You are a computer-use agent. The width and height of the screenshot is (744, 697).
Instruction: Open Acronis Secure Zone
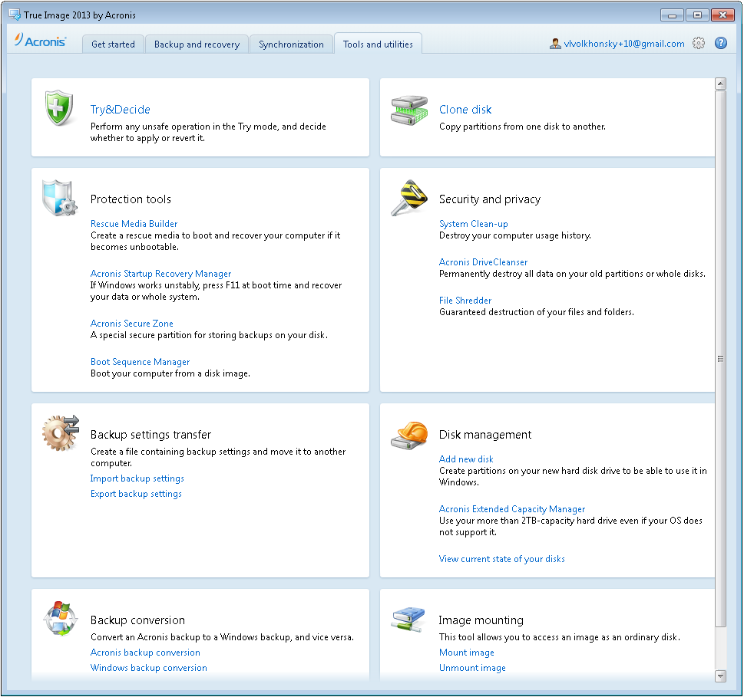(x=132, y=323)
